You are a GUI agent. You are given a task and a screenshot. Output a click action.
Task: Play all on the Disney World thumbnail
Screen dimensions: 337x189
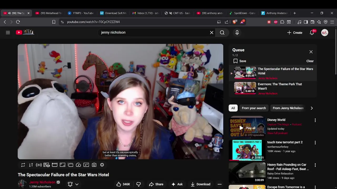tap(247, 128)
